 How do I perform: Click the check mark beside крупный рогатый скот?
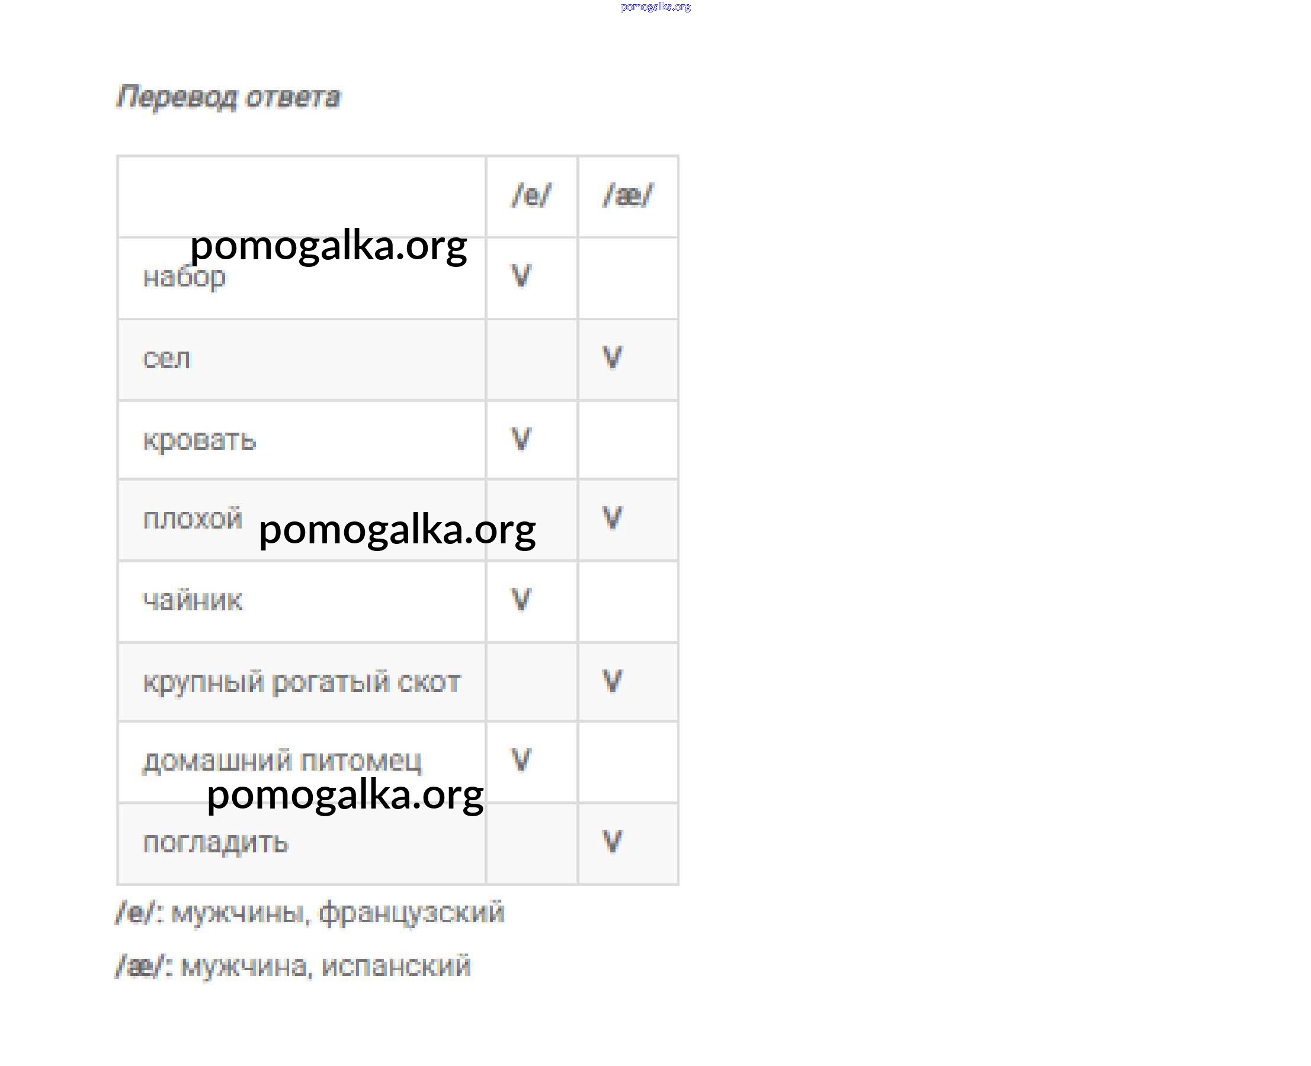coord(612,682)
